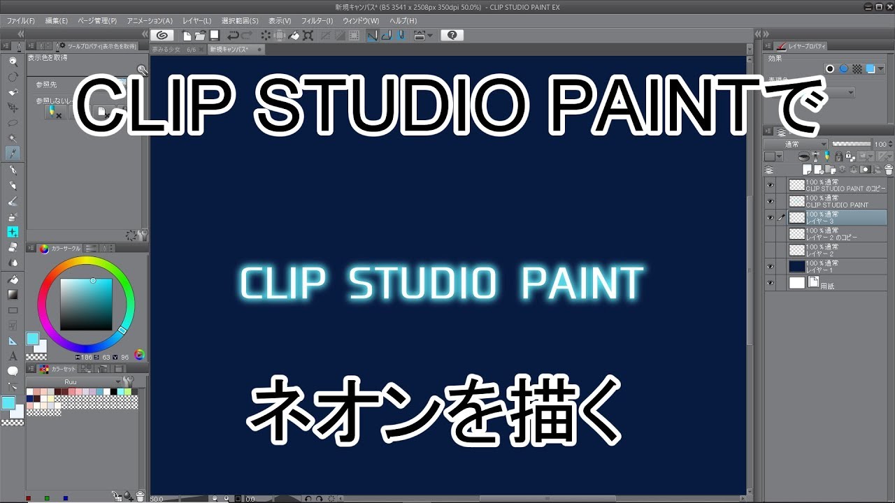This screenshot has width=895, height=503.
Task: Click the レイヤー1 dark blue thumbnail
Action: coord(797,266)
